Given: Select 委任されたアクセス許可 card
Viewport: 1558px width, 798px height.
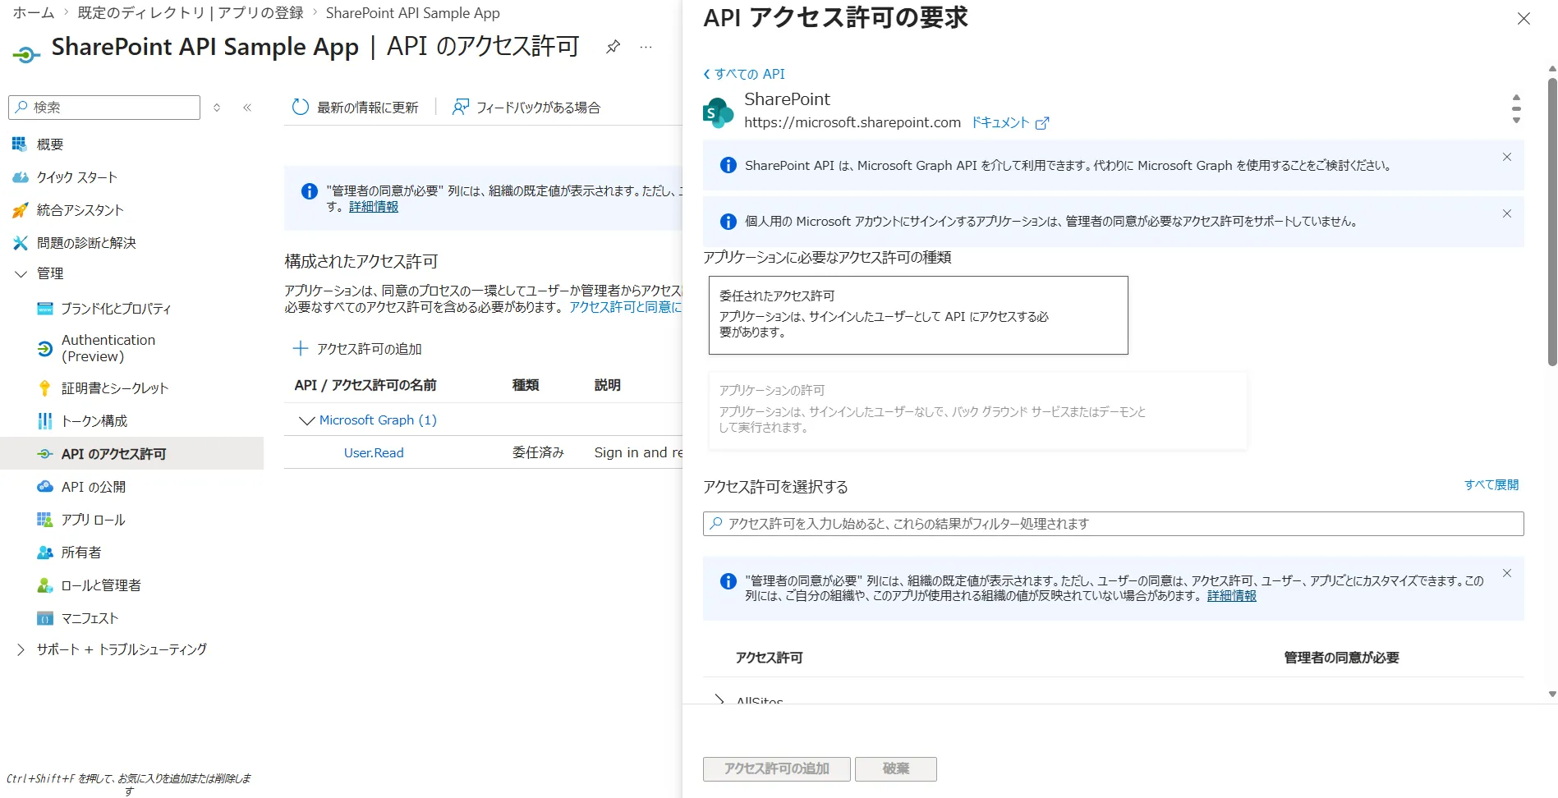Looking at the screenshot, I should click(x=918, y=315).
